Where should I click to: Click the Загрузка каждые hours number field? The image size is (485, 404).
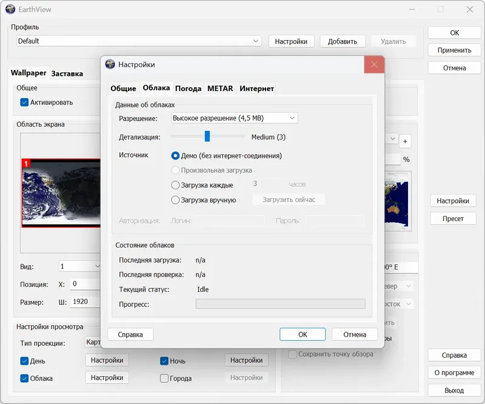(266, 184)
